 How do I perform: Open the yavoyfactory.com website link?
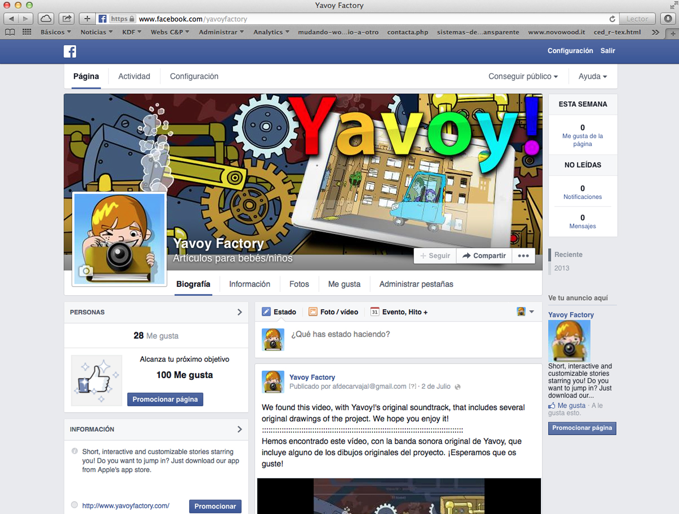click(126, 506)
